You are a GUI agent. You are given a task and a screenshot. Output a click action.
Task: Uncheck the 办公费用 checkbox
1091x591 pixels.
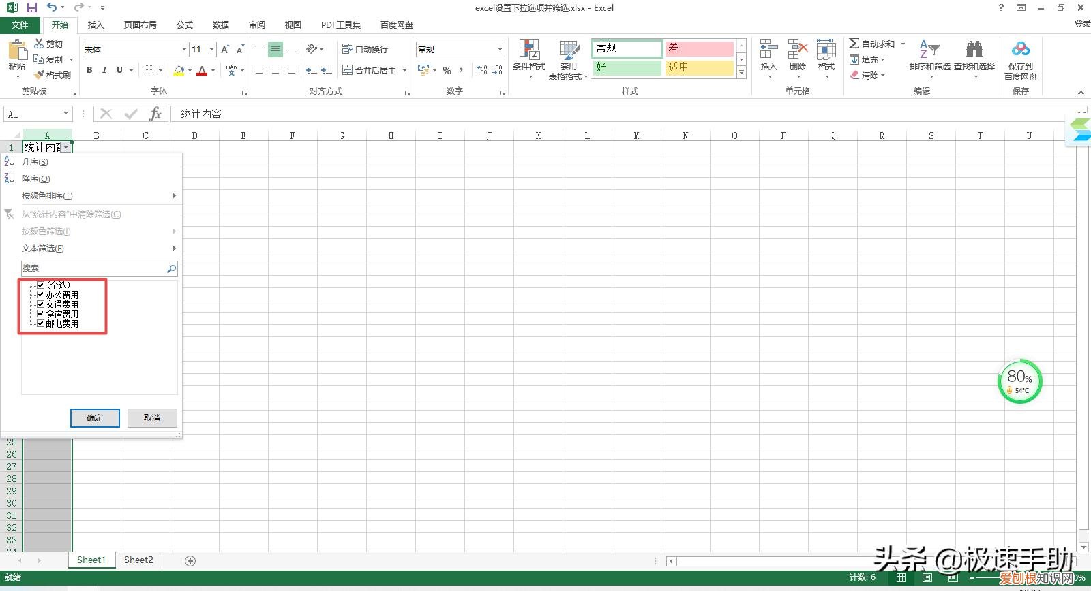tap(41, 295)
